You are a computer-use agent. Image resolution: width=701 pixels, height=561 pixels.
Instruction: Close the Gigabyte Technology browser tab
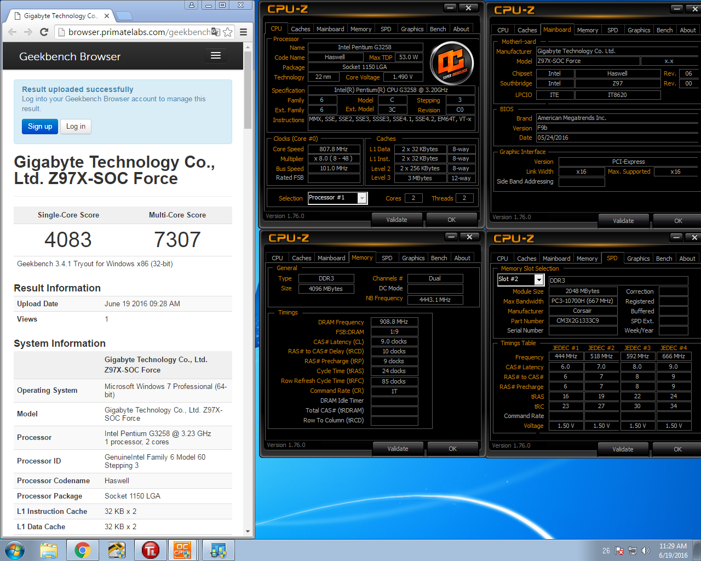coord(107,16)
